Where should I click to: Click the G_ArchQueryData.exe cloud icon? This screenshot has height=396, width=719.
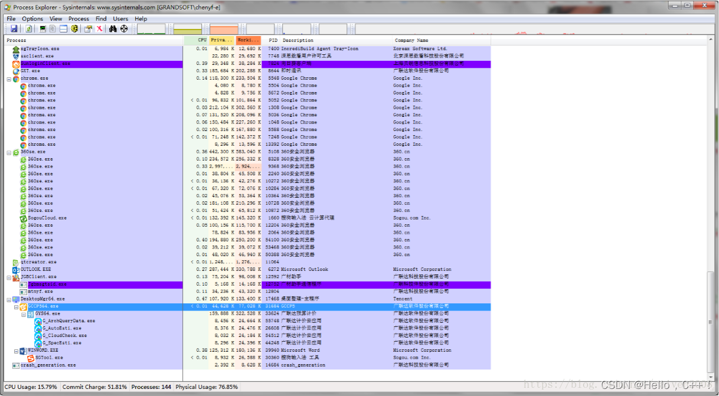pos(38,321)
